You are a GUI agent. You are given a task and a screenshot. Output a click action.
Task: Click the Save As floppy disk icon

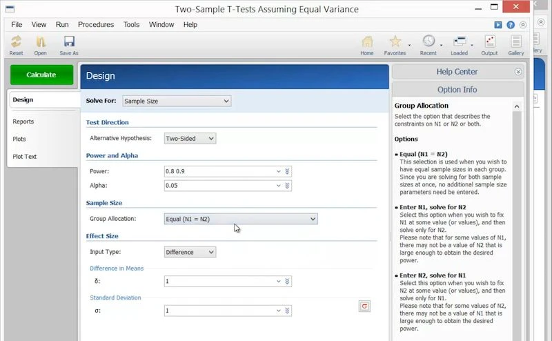coord(69,41)
